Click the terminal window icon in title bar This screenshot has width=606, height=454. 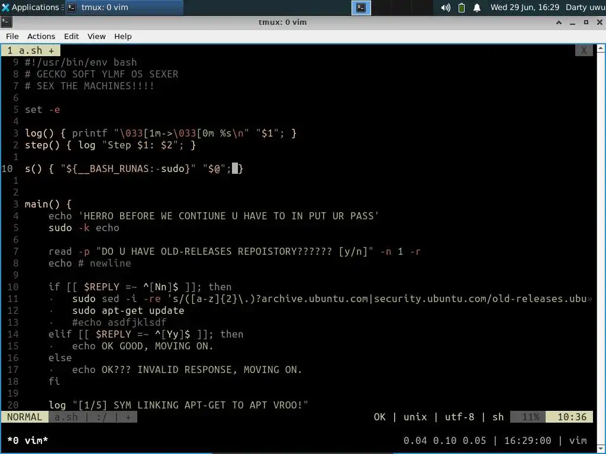(x=7, y=22)
